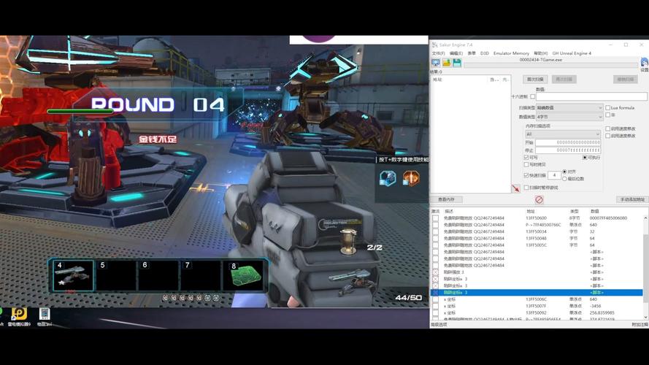Click the Memory View (查看内存) button
This screenshot has height=365, width=649.
pos(446,199)
